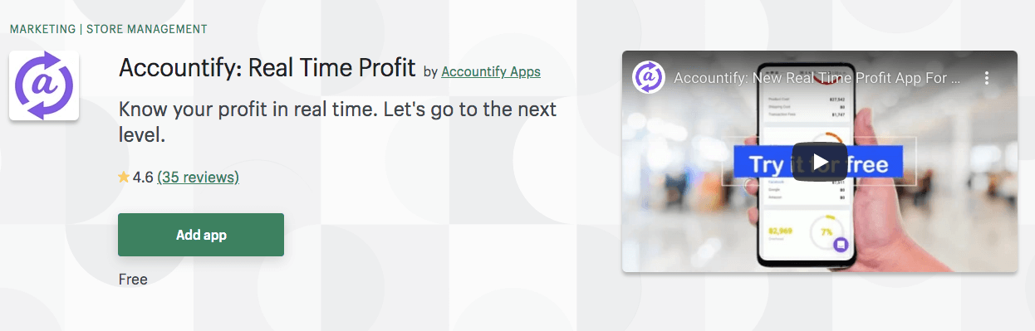Click the purple chat icon on the phone screen
1035x331 pixels.
(840, 244)
